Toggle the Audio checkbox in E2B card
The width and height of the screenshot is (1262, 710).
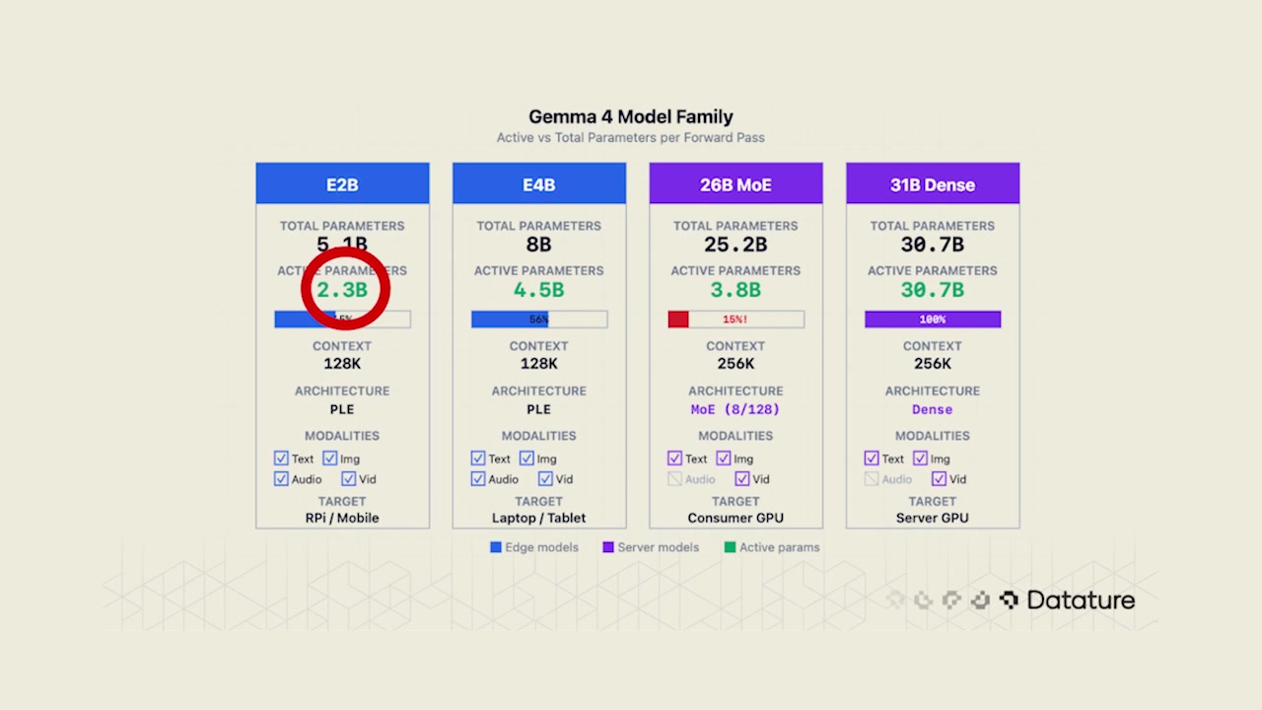[x=281, y=479]
